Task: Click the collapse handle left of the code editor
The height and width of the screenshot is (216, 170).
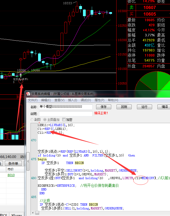Action: pos(28,161)
